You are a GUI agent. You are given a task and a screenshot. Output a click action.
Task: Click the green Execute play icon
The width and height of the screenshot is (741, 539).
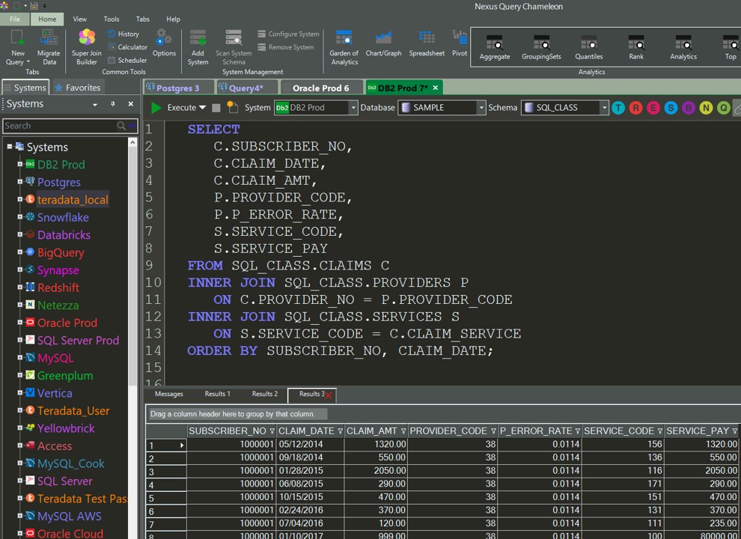tap(156, 108)
